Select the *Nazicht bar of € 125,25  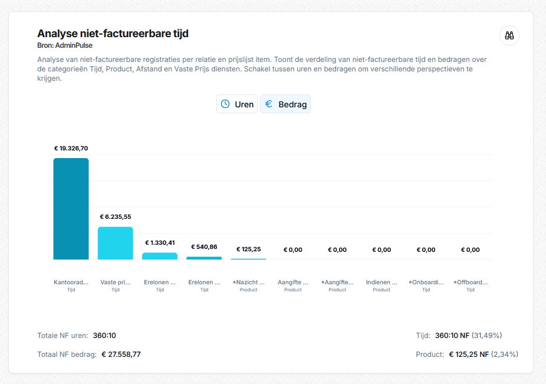point(249,259)
